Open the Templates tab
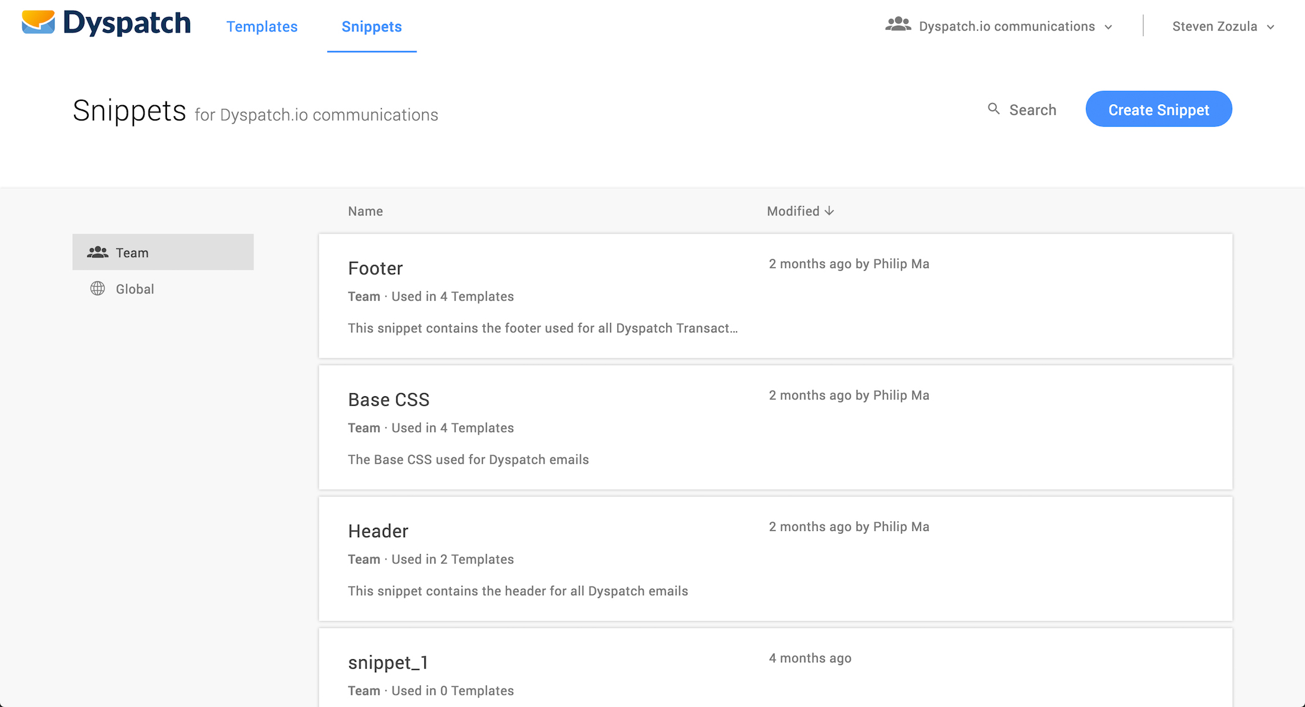The image size is (1305, 707). 262,26
